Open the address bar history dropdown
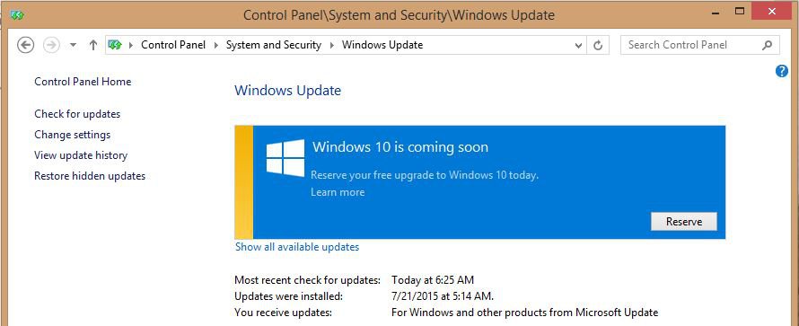This screenshot has height=326, width=799. click(x=578, y=45)
